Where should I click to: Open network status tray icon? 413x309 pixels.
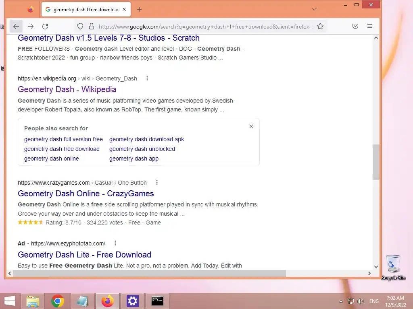pyautogui.click(x=350, y=301)
